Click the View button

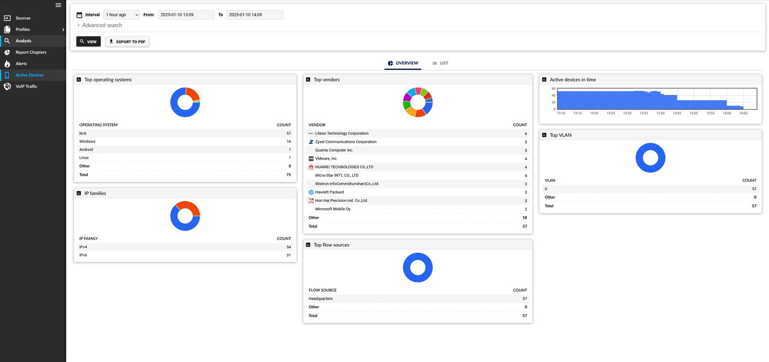click(88, 42)
